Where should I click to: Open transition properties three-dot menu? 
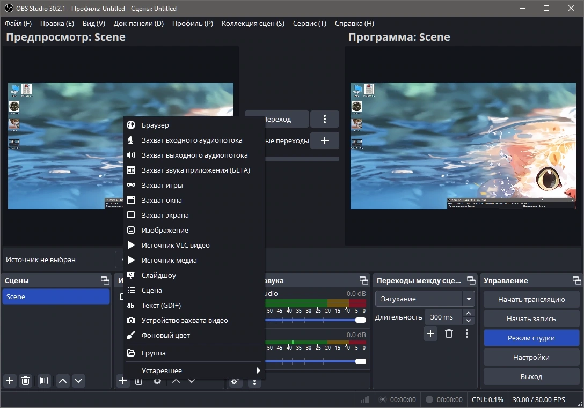[x=466, y=333]
